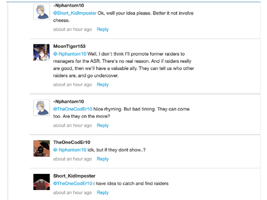Screen dimensions: 267x200
Task: Open the @-Nphantom10 mention in TheOneCodEr10's comment
Action: pos(70,150)
